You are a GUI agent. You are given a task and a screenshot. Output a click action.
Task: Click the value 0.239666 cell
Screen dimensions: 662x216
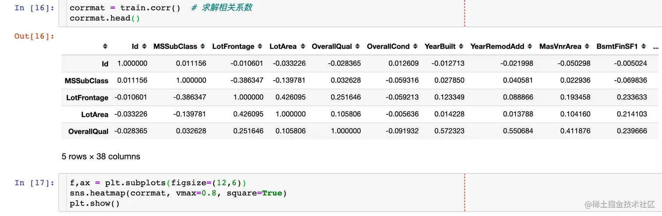click(x=632, y=131)
